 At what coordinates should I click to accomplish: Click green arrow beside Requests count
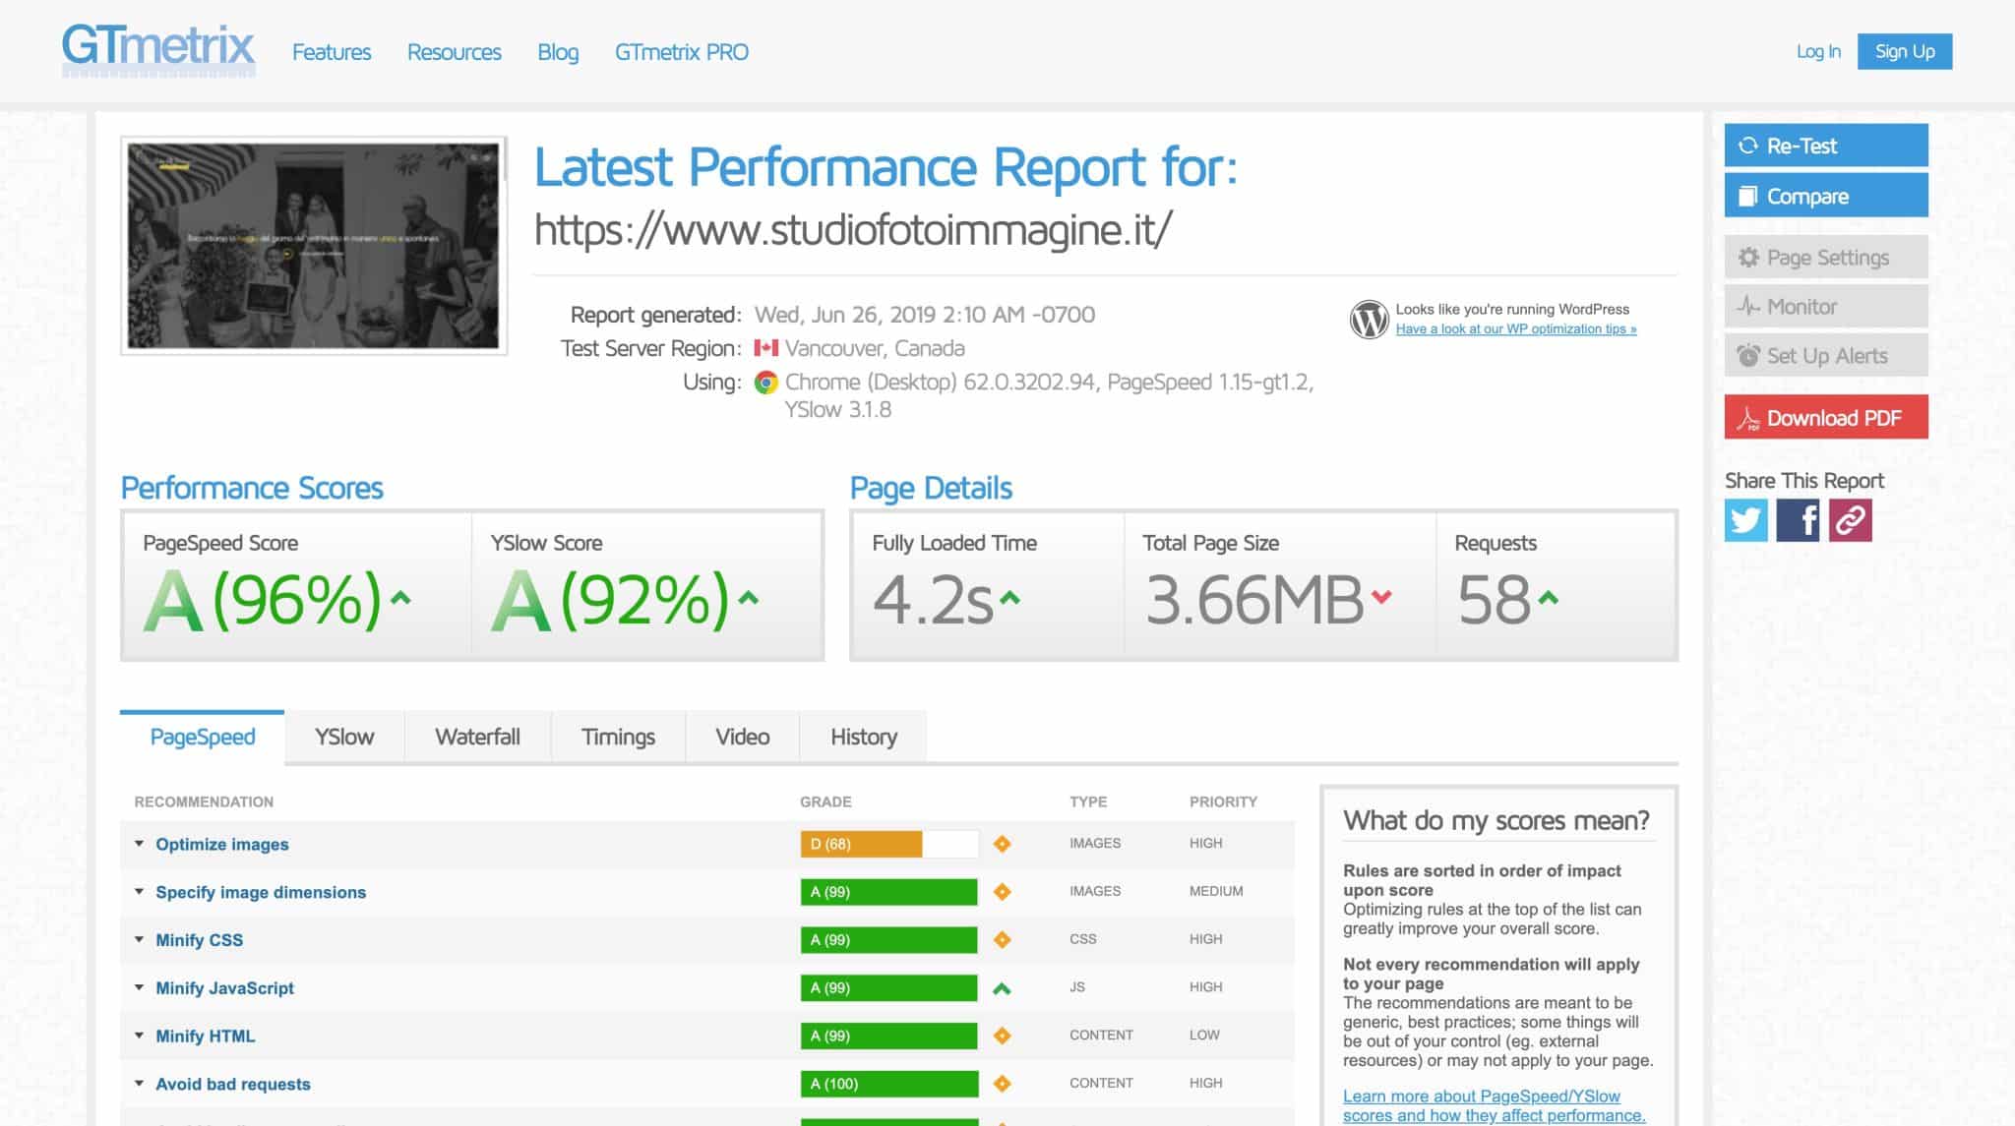tap(1548, 597)
